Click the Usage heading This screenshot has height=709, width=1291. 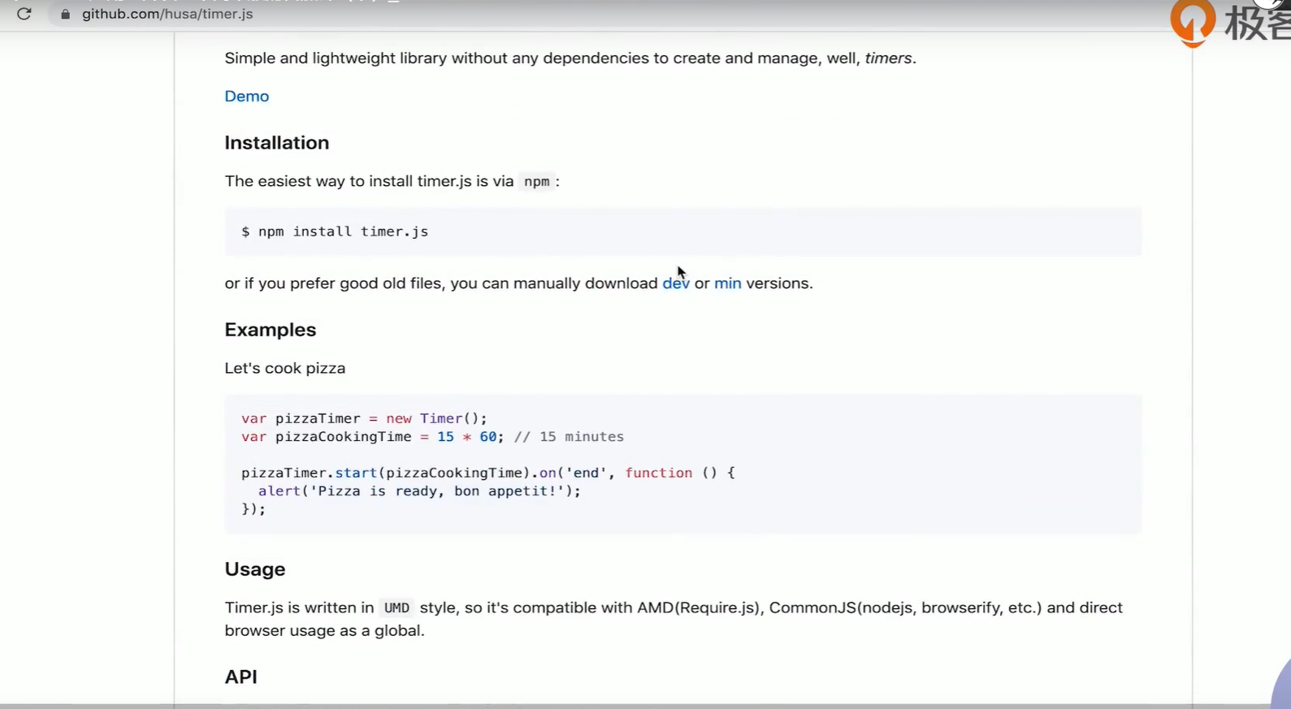point(254,569)
